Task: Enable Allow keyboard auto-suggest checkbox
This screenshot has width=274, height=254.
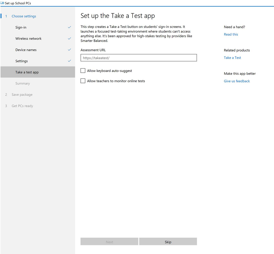Action: [83, 71]
